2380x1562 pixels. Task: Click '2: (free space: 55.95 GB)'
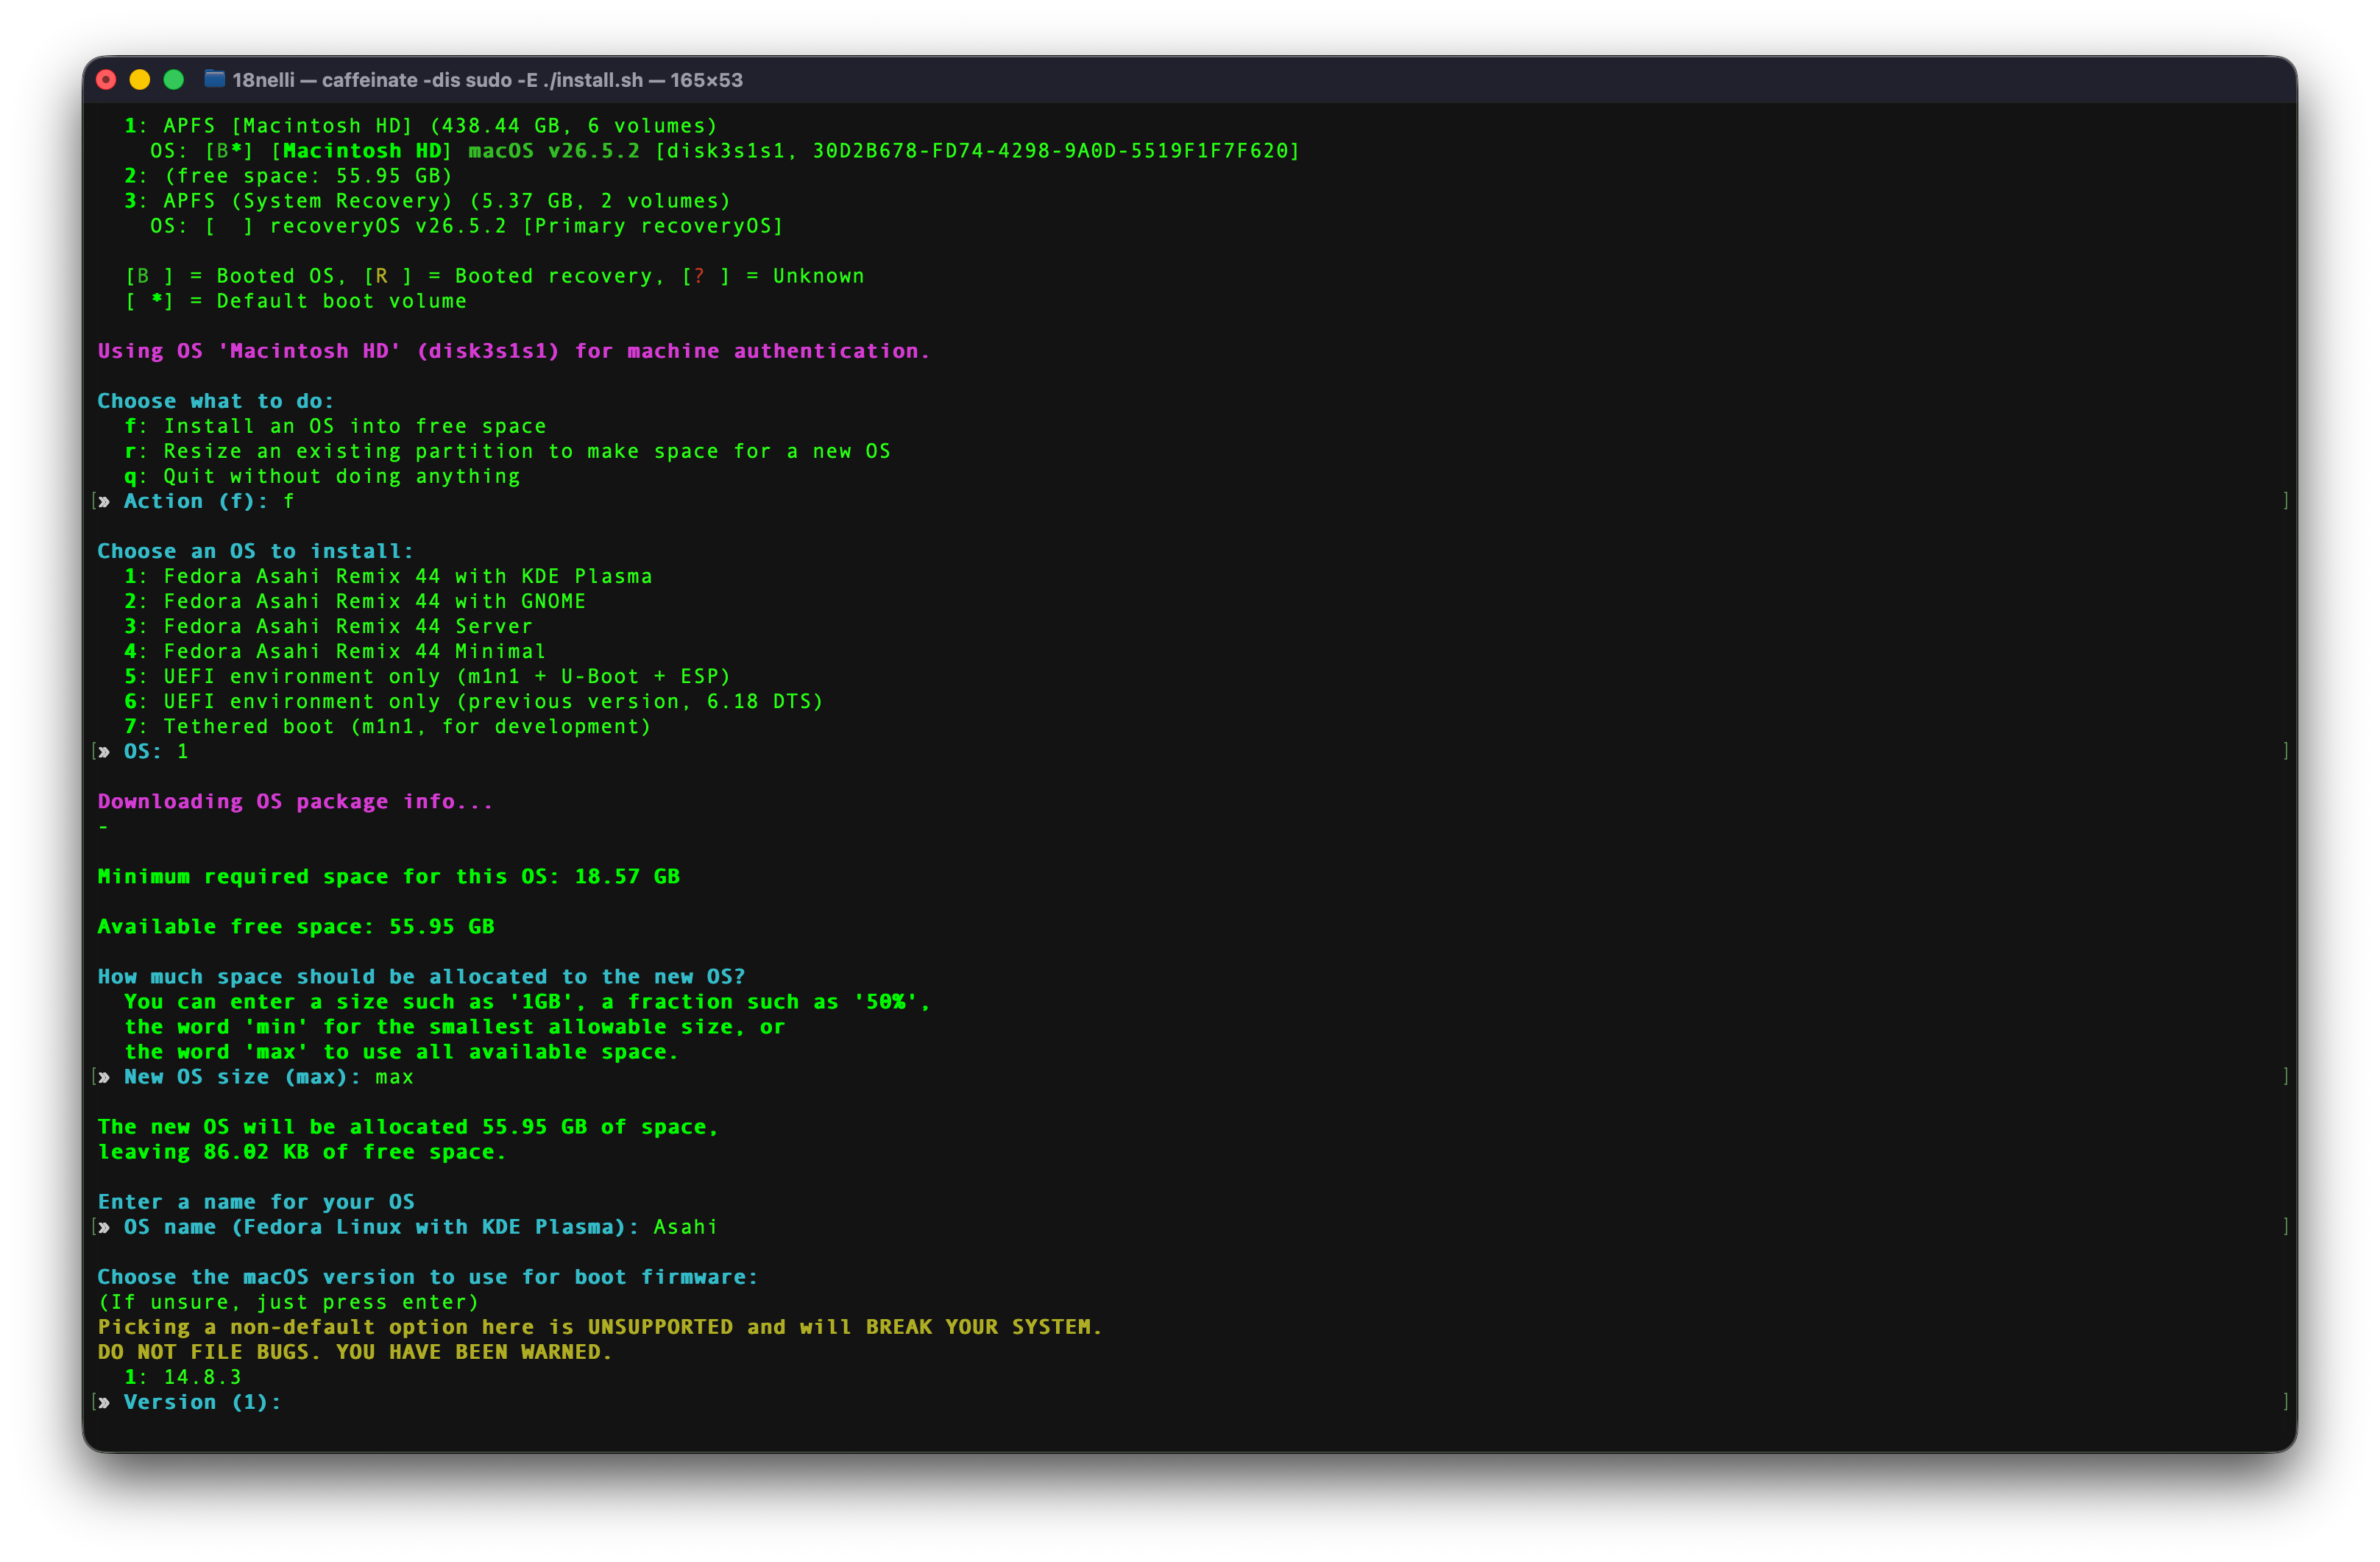click(x=288, y=176)
